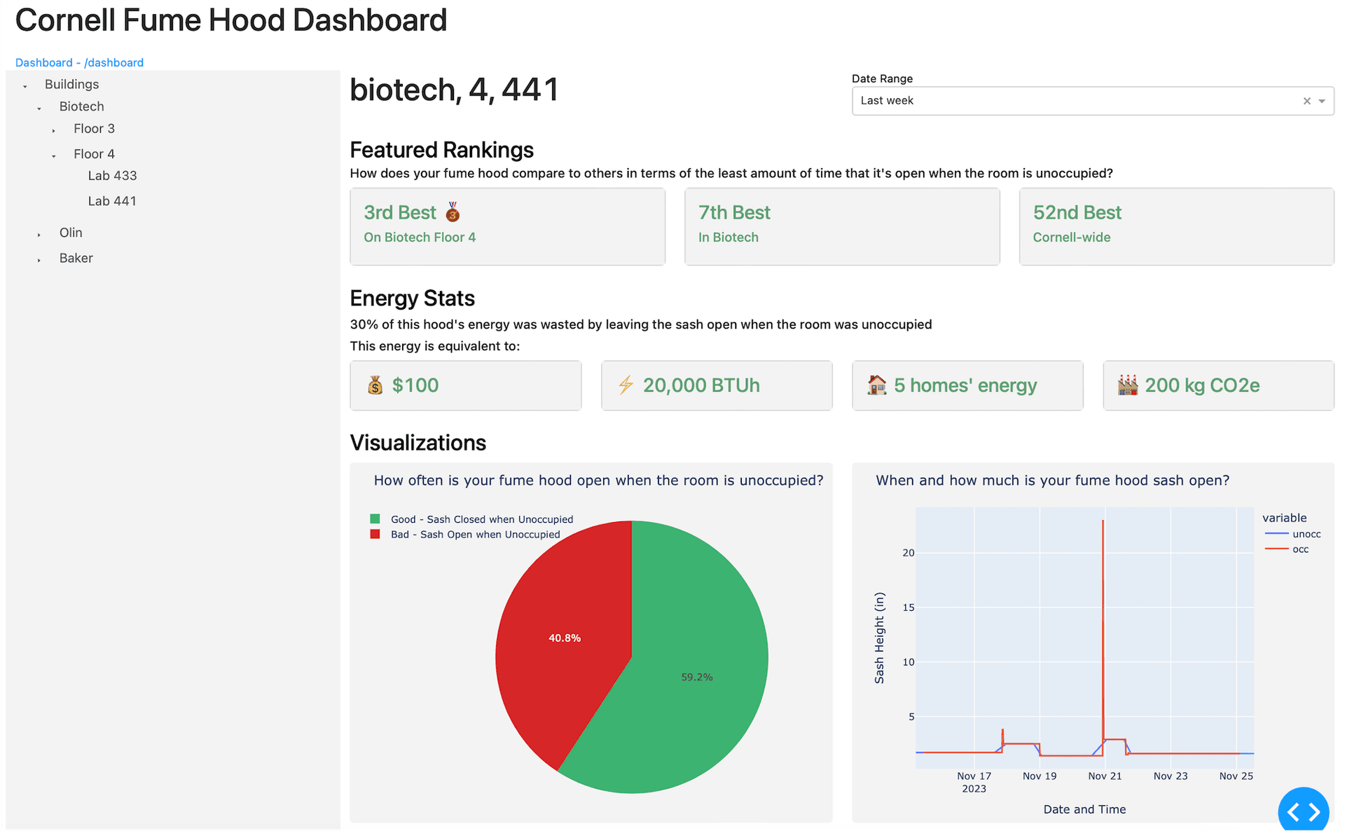
Task: Click the money bag icon beside $100
Action: click(375, 385)
